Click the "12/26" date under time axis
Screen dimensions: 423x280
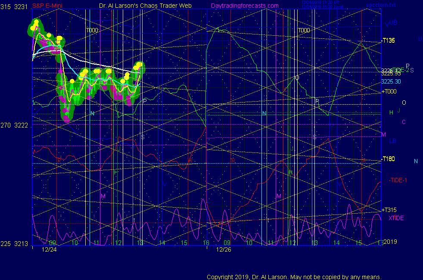coord(224,249)
